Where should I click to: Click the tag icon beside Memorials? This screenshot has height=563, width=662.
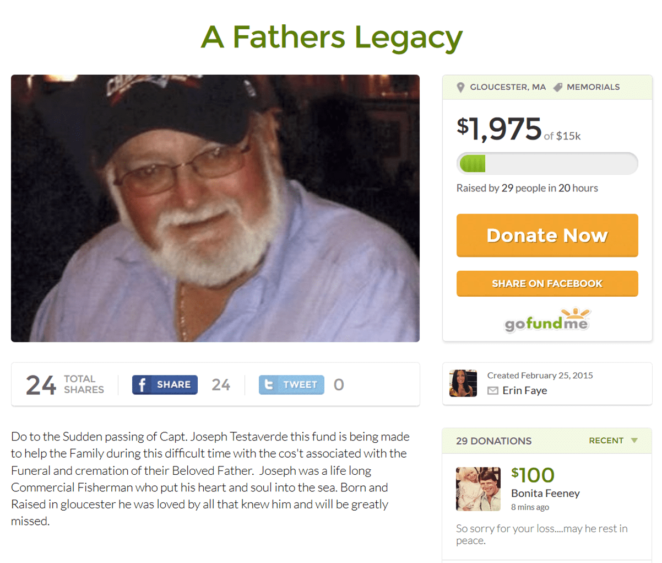click(558, 87)
